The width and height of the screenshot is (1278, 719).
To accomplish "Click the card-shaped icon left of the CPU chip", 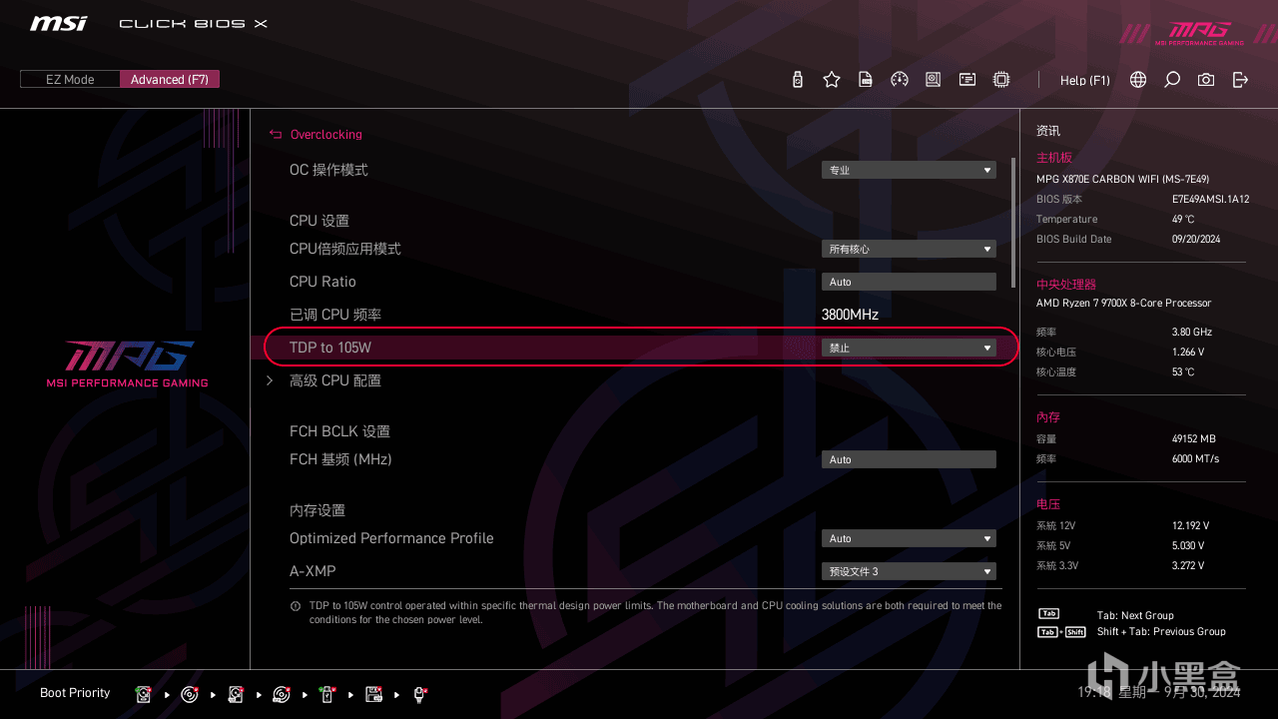I will 967,80.
